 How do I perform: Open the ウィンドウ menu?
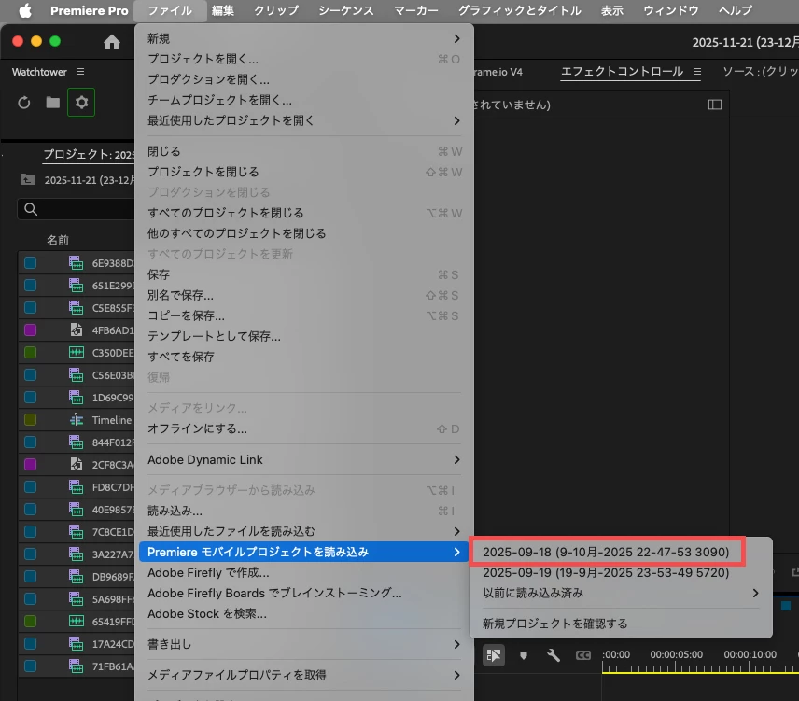(670, 10)
